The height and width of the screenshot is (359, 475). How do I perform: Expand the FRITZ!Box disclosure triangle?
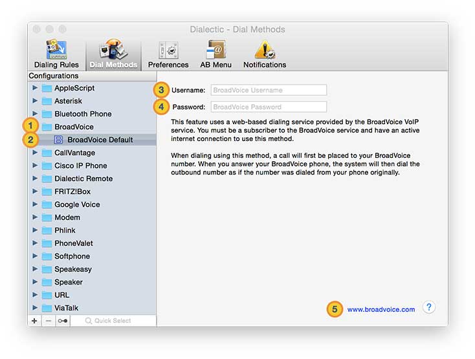pyautogui.click(x=35, y=191)
